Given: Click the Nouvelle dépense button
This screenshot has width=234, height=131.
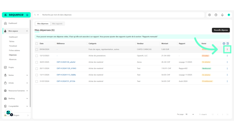Looking at the screenshot, I should point(221,30).
